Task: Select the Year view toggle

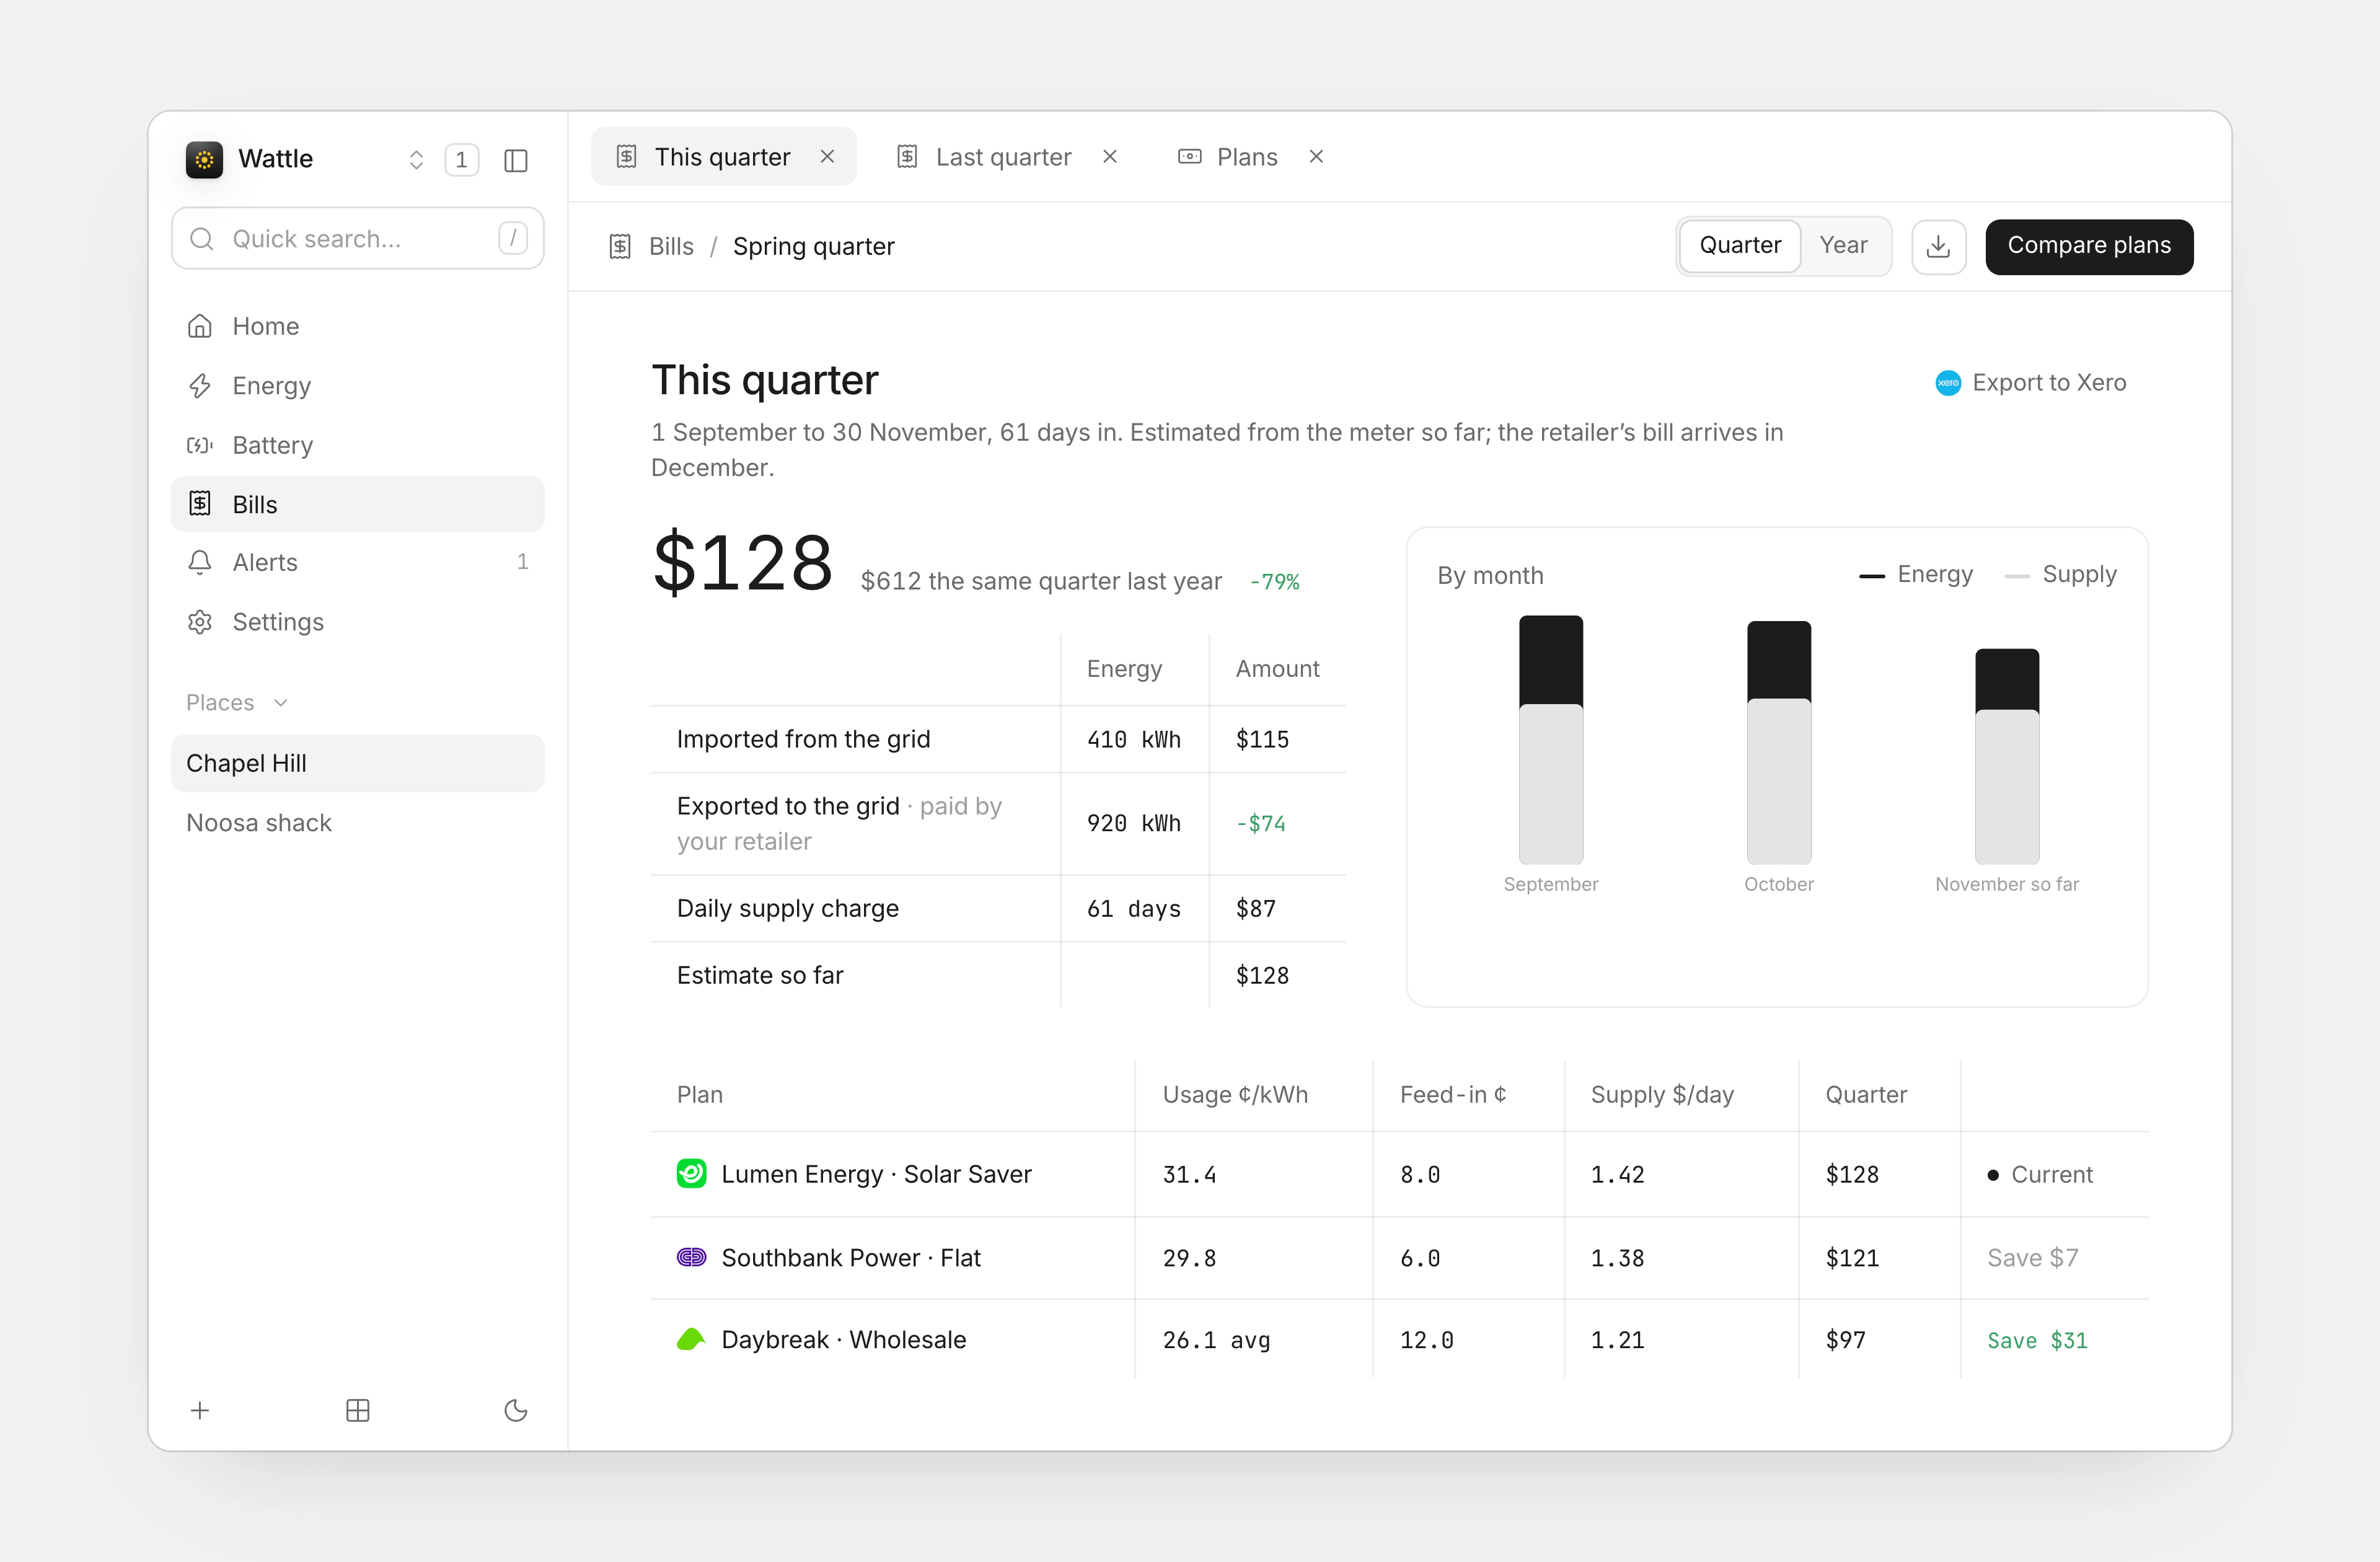Action: (1843, 246)
